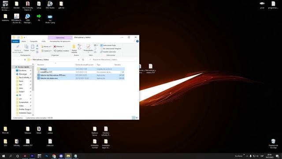Image resolution: width=282 pixels, height=159 pixels.
Task: Open the Mover a dropdown
Action: coord(46,46)
